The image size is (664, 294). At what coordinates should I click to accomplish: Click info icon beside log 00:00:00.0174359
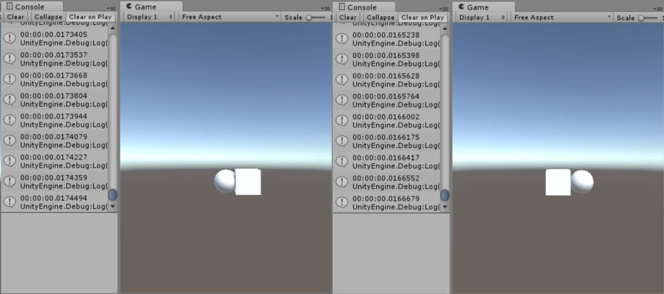(10, 181)
